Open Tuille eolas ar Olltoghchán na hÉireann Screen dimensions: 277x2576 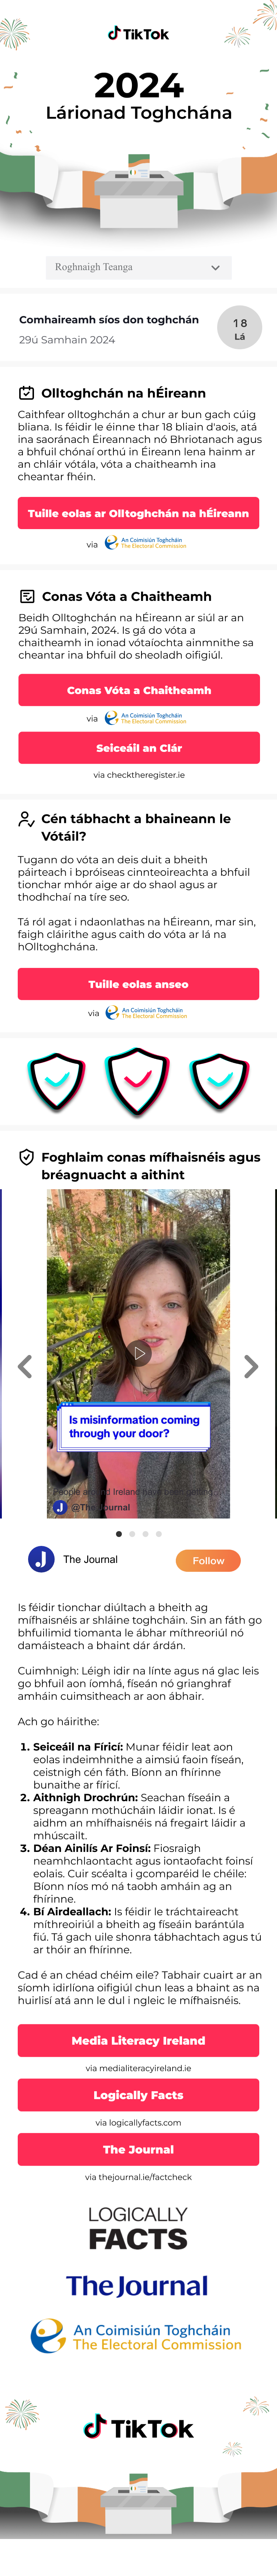point(138,513)
